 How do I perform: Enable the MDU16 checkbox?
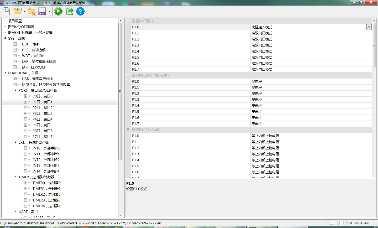click(x=15, y=85)
